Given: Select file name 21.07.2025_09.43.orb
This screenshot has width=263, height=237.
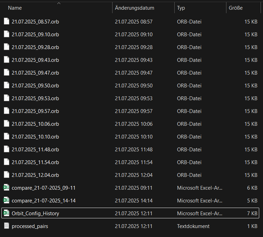Looking at the screenshot, I should tap(36, 60).
